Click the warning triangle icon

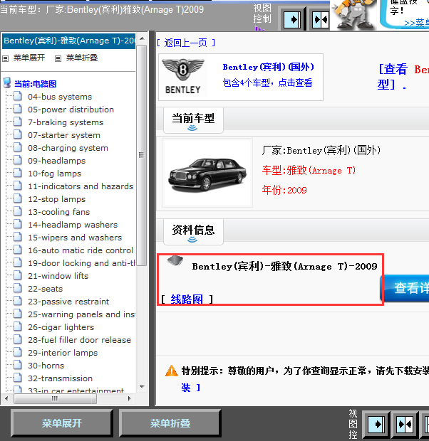click(x=171, y=371)
